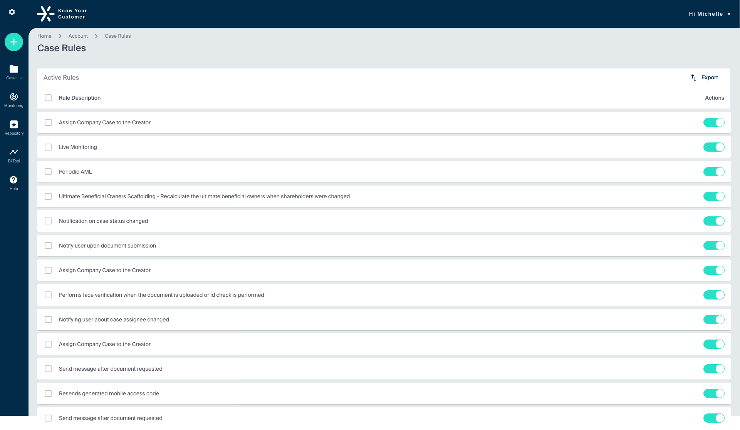Click the Live Monitoring rule text
Viewport: 740px width, 430px height.
coord(78,147)
